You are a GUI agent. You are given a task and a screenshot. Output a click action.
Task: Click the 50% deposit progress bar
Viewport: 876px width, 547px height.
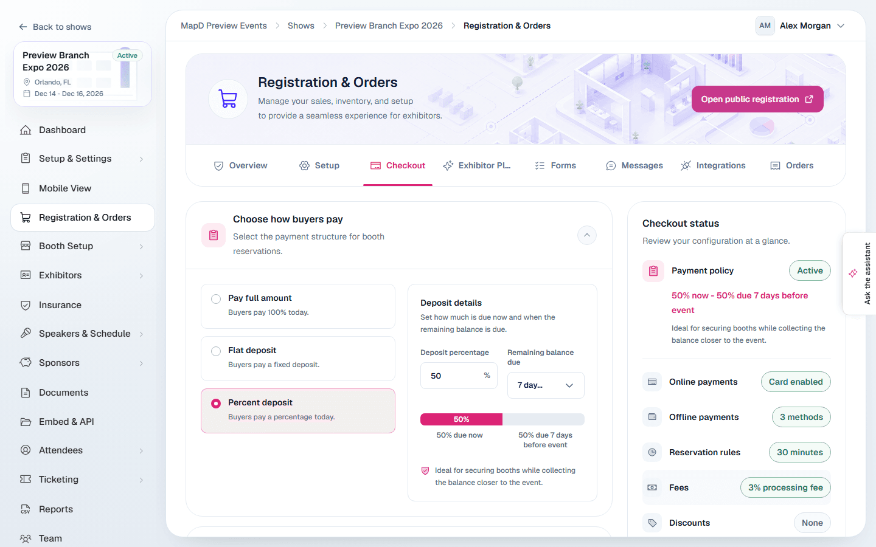click(502, 419)
